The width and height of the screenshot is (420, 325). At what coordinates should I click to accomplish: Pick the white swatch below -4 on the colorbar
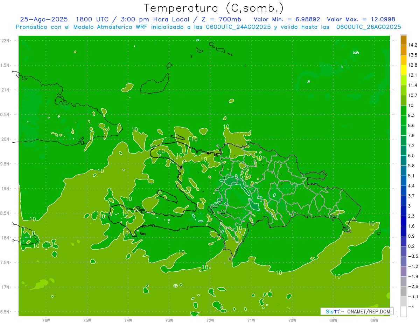point(404,312)
